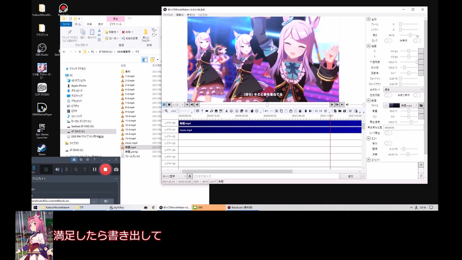This screenshot has height=260, width=462.
Task: Click the preview volume speaker icon
Action: (347, 104)
